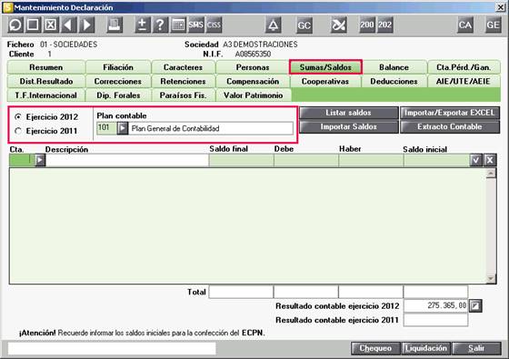
Task: Click Salir button
Action: click(476, 348)
